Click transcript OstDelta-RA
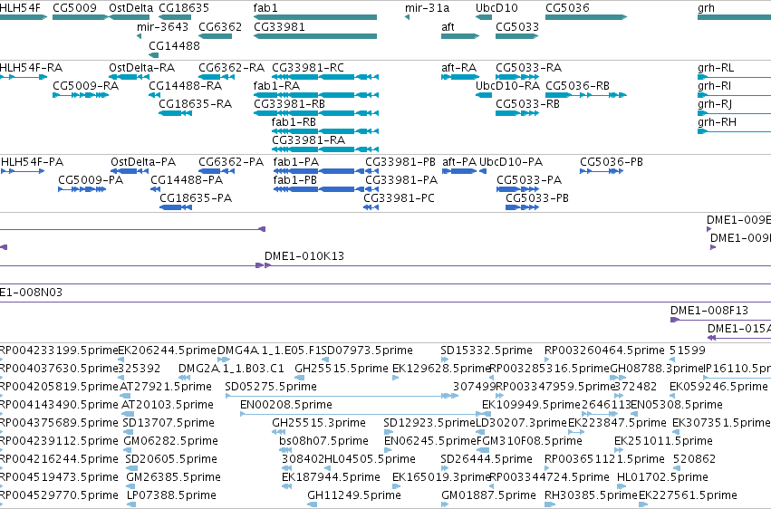 pos(142,67)
